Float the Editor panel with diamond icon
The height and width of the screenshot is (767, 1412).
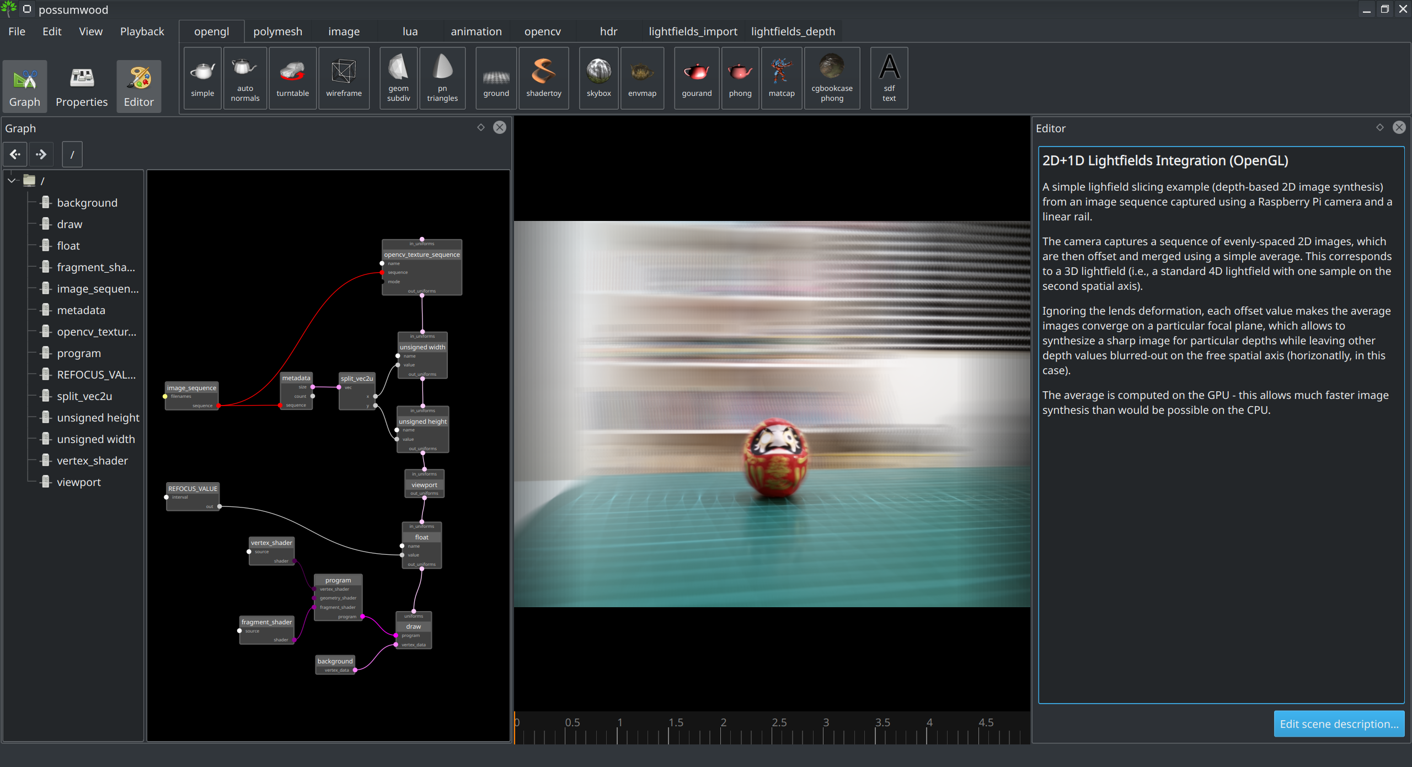coord(1379,127)
